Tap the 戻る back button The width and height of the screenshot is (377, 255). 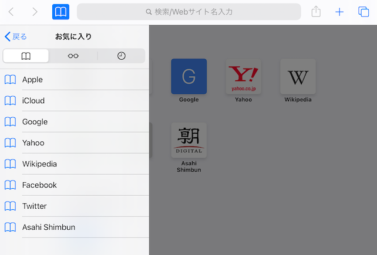pos(16,36)
